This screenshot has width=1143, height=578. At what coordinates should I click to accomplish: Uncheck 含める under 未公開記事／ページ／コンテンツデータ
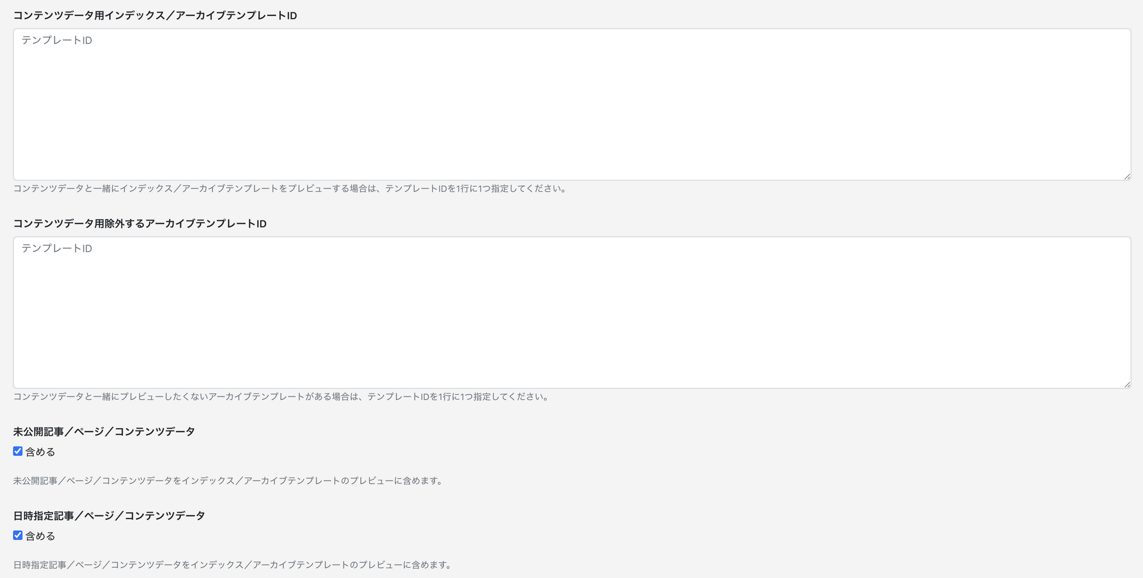point(18,451)
